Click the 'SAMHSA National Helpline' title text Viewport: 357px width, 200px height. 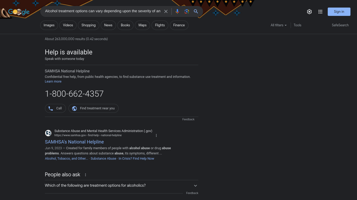point(67,71)
